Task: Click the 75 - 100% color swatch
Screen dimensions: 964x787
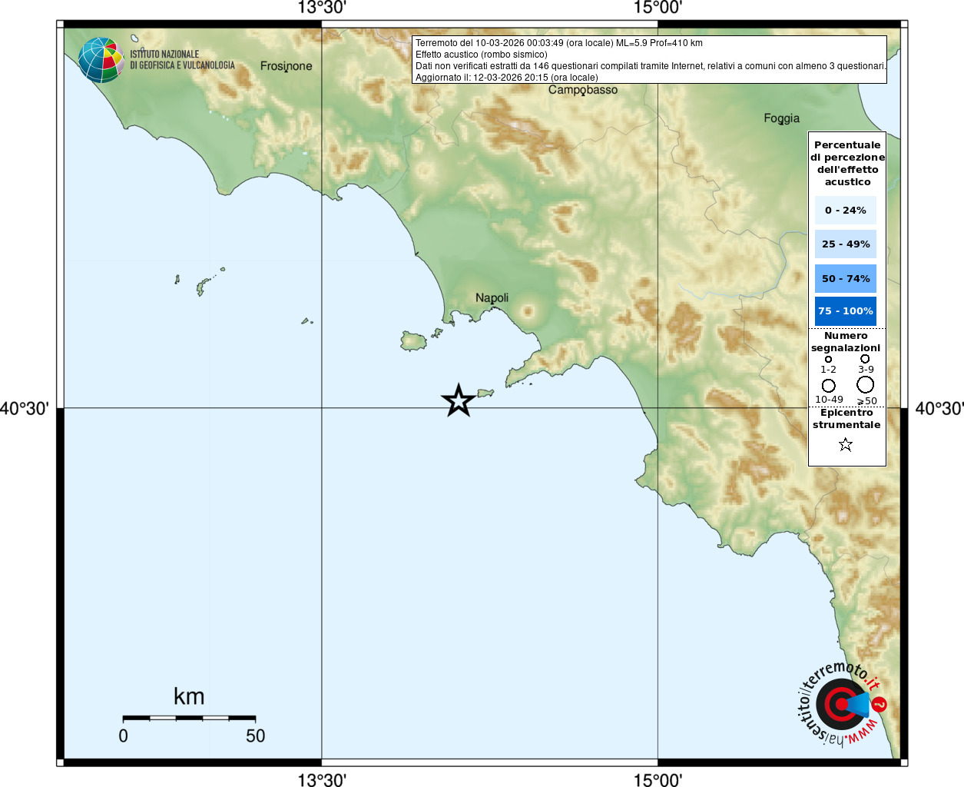Action: (846, 310)
